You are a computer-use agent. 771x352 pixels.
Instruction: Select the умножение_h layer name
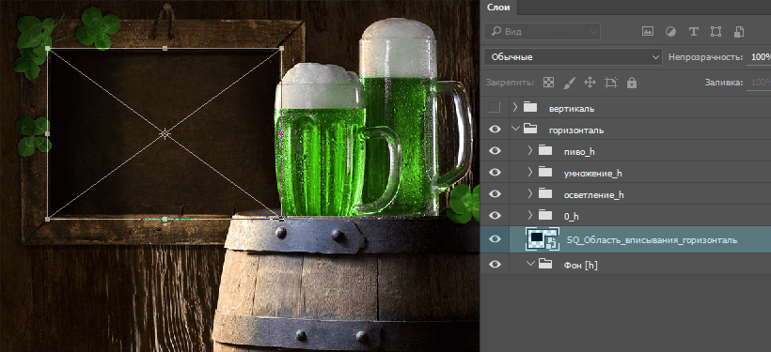(593, 174)
